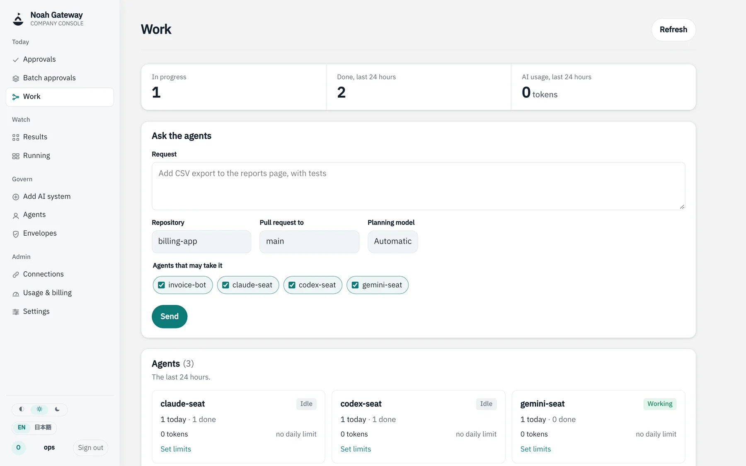Click the Add AI system plus icon
Screen dimensions: 746x466
point(16,197)
